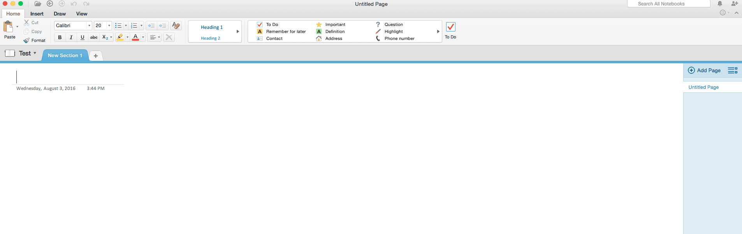Viewport: 742px width, 234px height.
Task: Expand the tags gallery arrow
Action: pyautogui.click(x=438, y=31)
